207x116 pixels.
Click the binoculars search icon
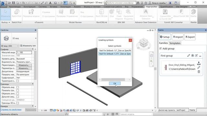tap(138, 3)
